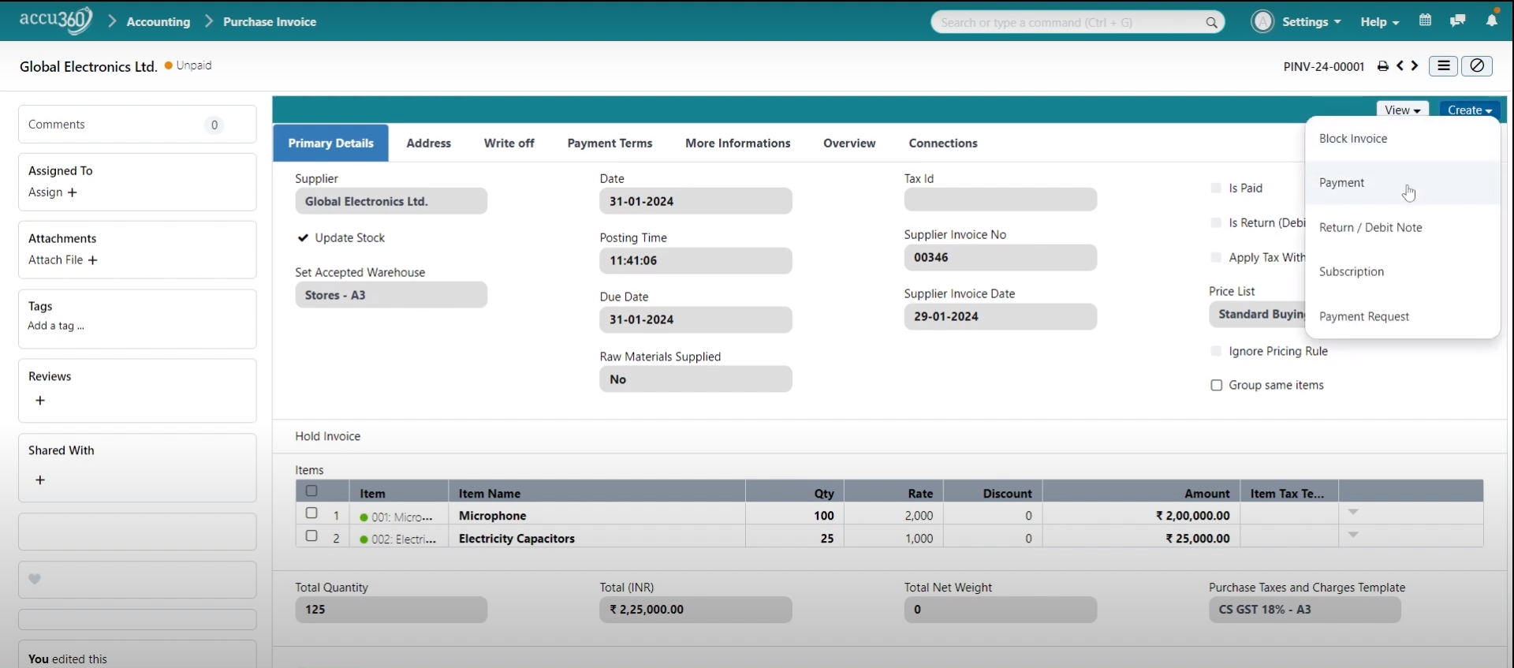Click the user avatar icon

[x=1262, y=22]
